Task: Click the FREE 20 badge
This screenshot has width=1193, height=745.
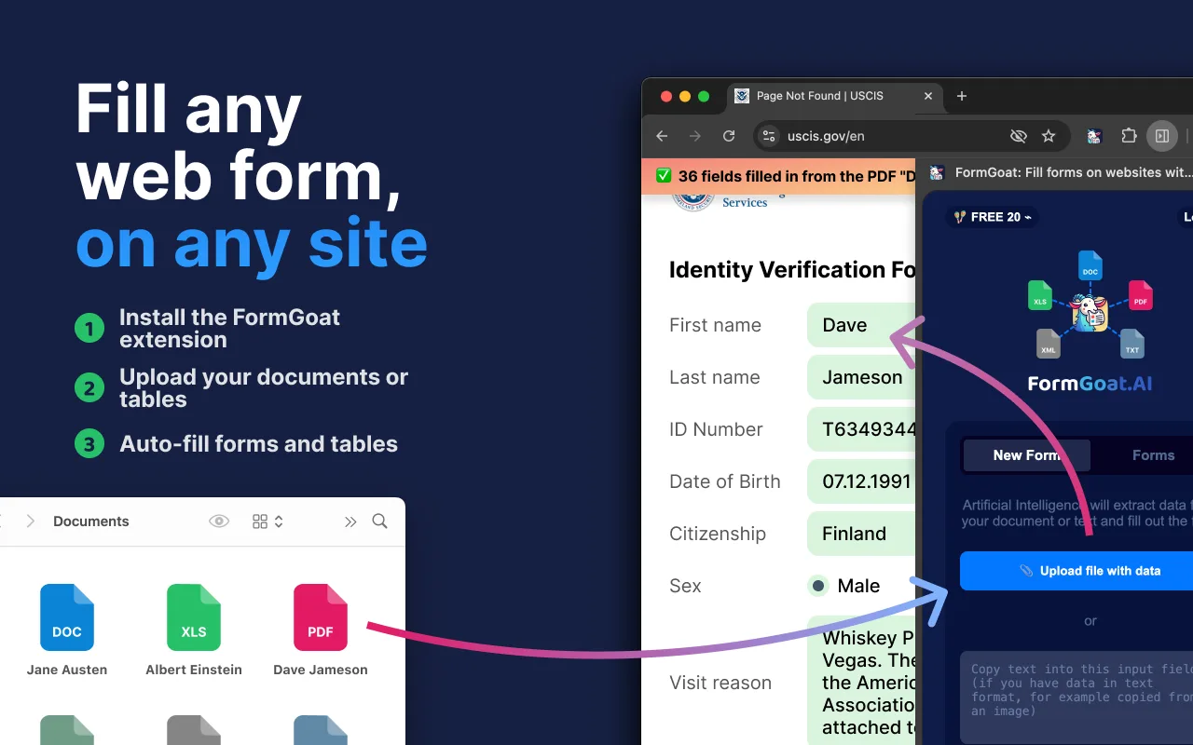Action: coord(992,217)
